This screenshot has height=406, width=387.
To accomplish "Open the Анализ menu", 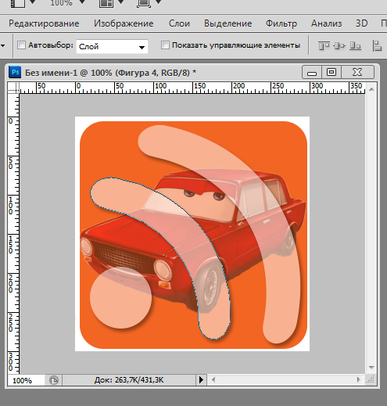I will pyautogui.click(x=326, y=23).
